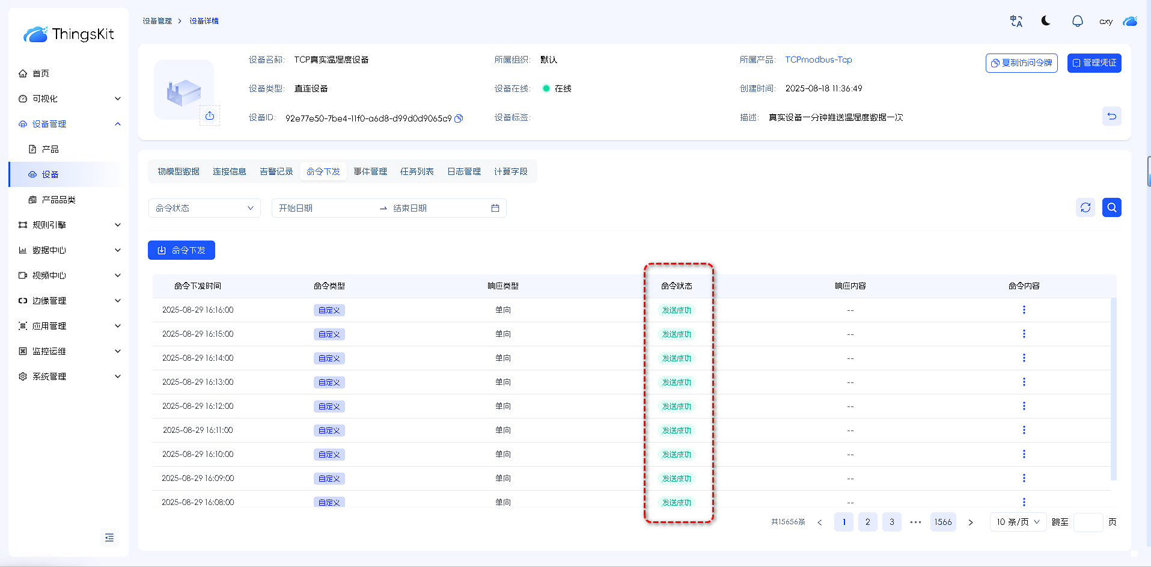Screen dimensions: 1151x567
Task: Click the upload device image icon
Action: 210,115
